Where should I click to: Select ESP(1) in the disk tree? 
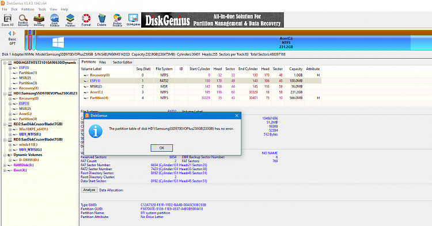coord(24,104)
